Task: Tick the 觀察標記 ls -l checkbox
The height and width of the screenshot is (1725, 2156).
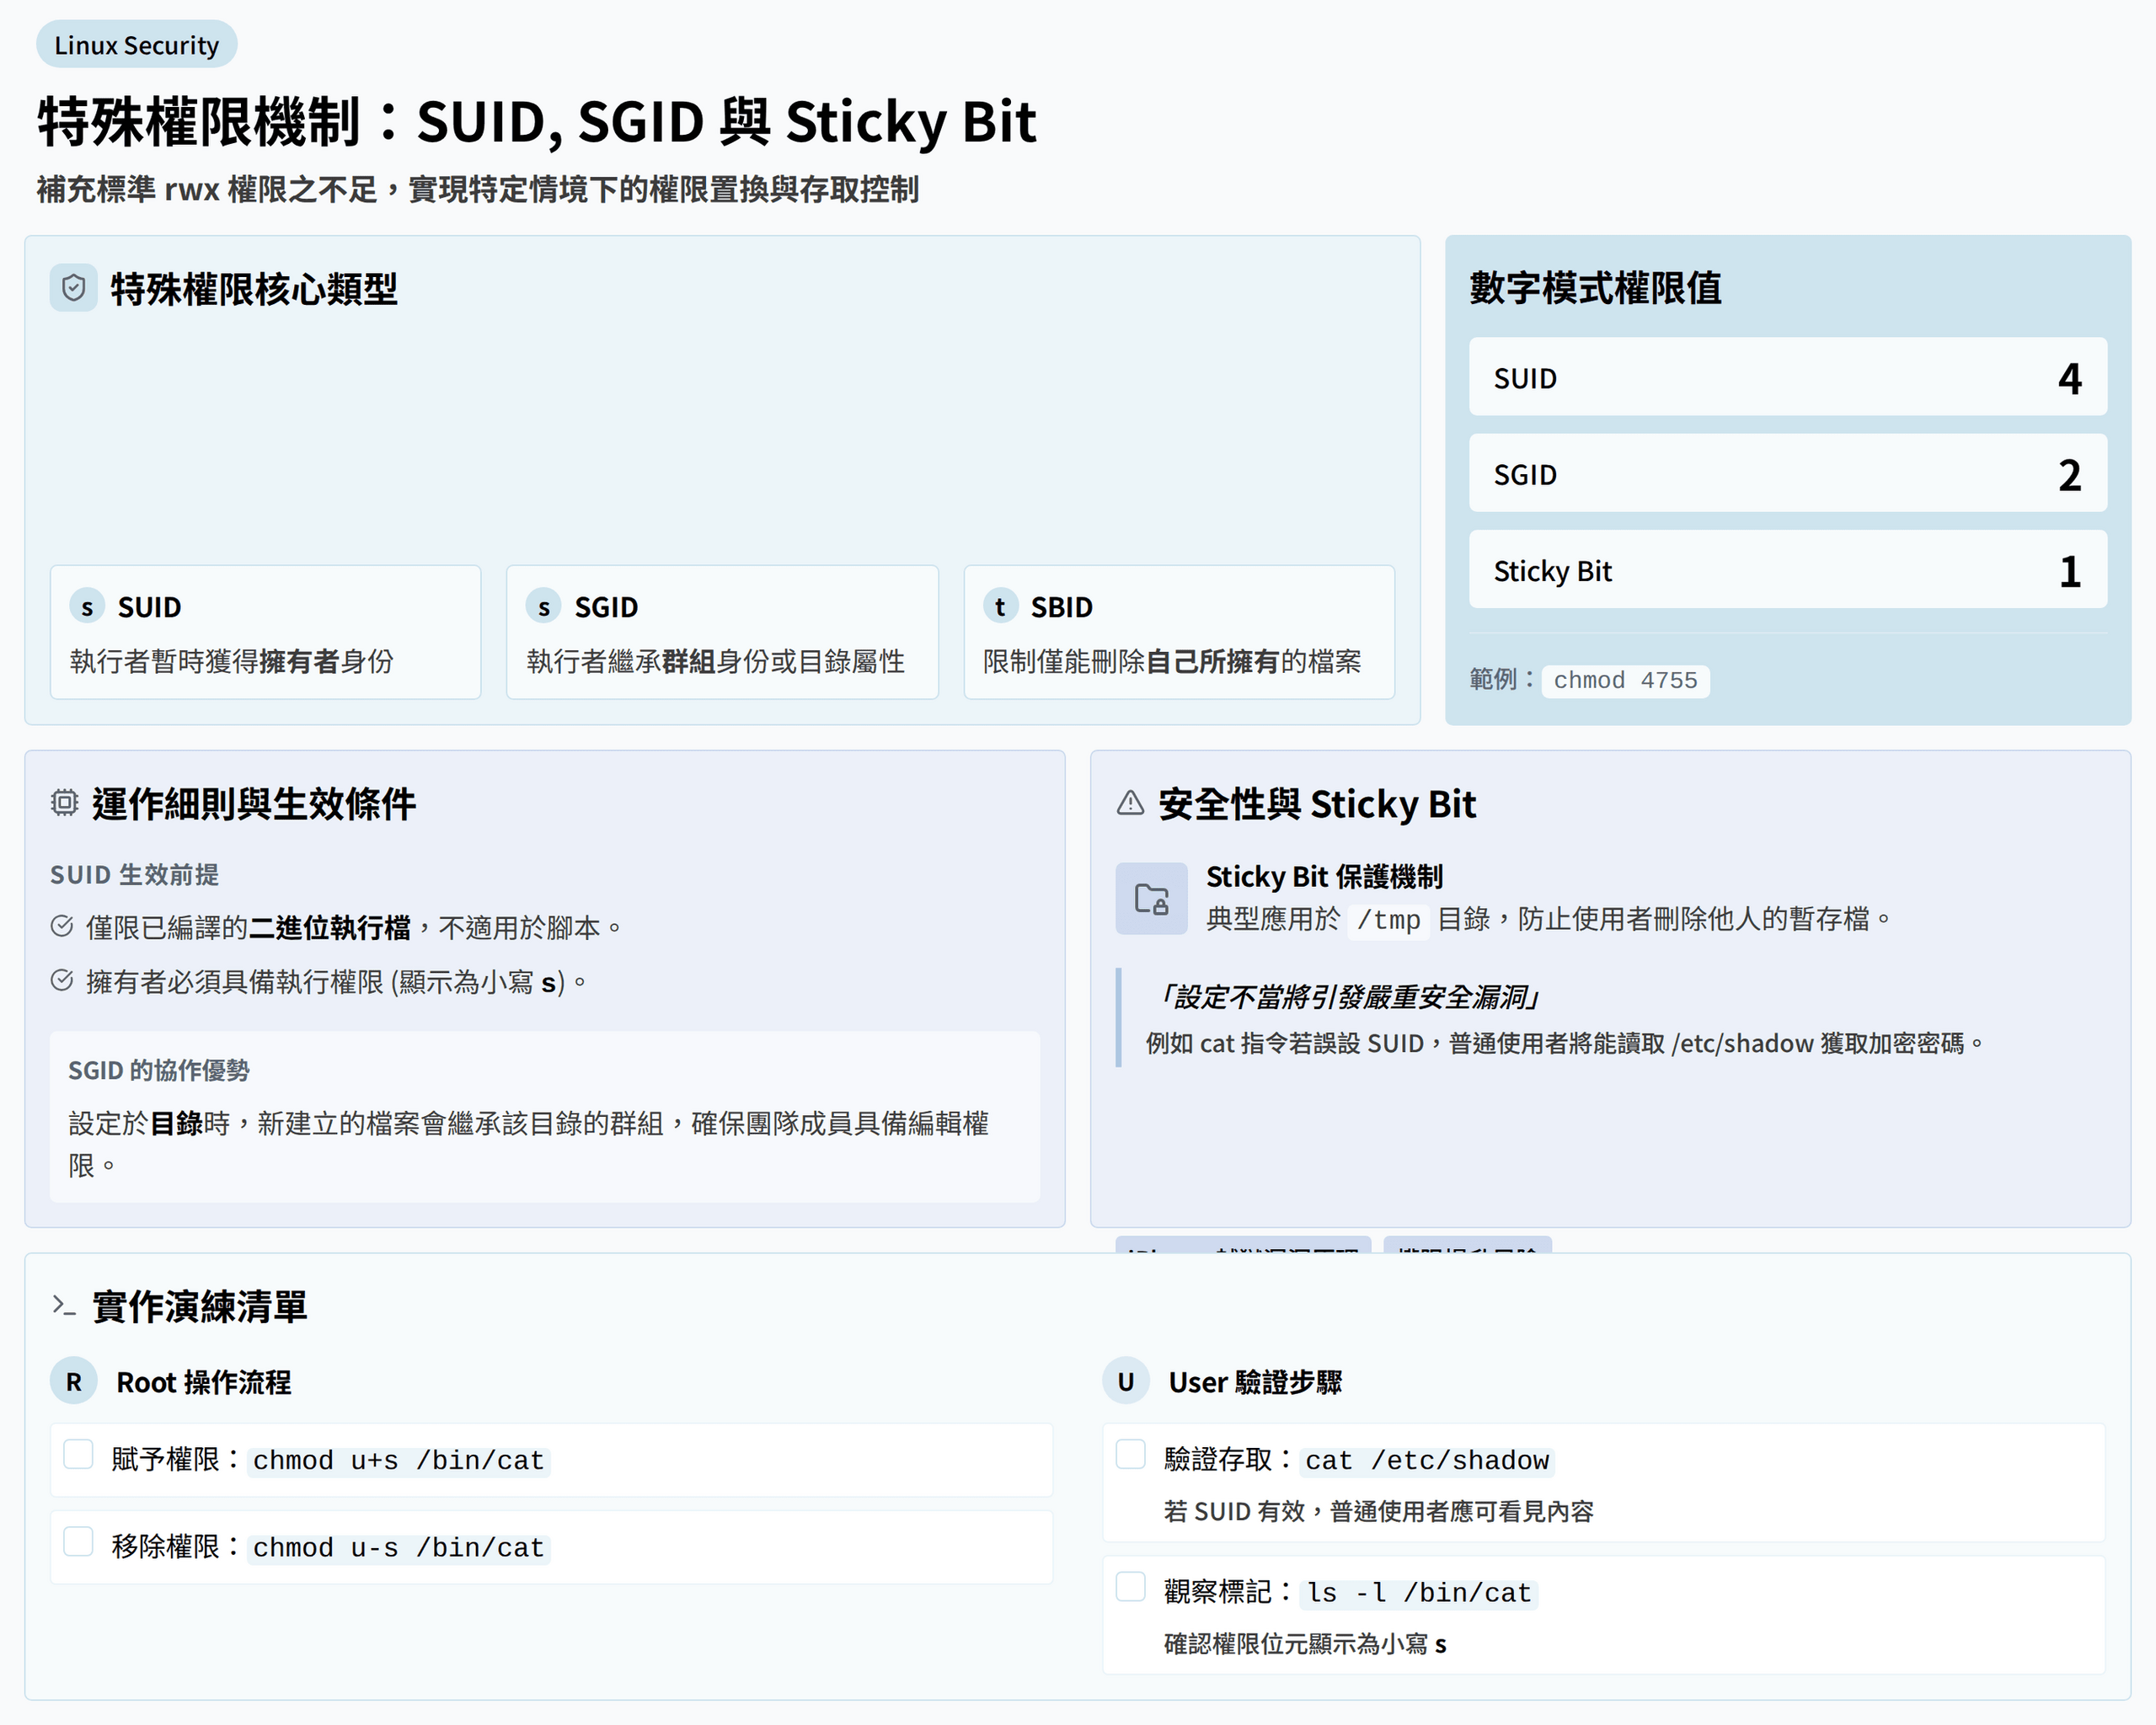Action: 1131,1586
